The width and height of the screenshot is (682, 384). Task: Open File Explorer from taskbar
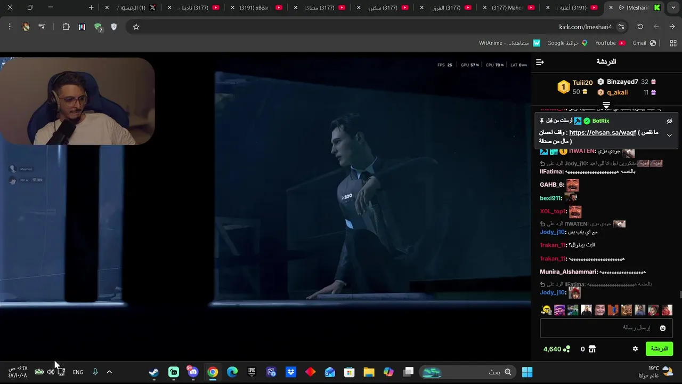coord(369,372)
